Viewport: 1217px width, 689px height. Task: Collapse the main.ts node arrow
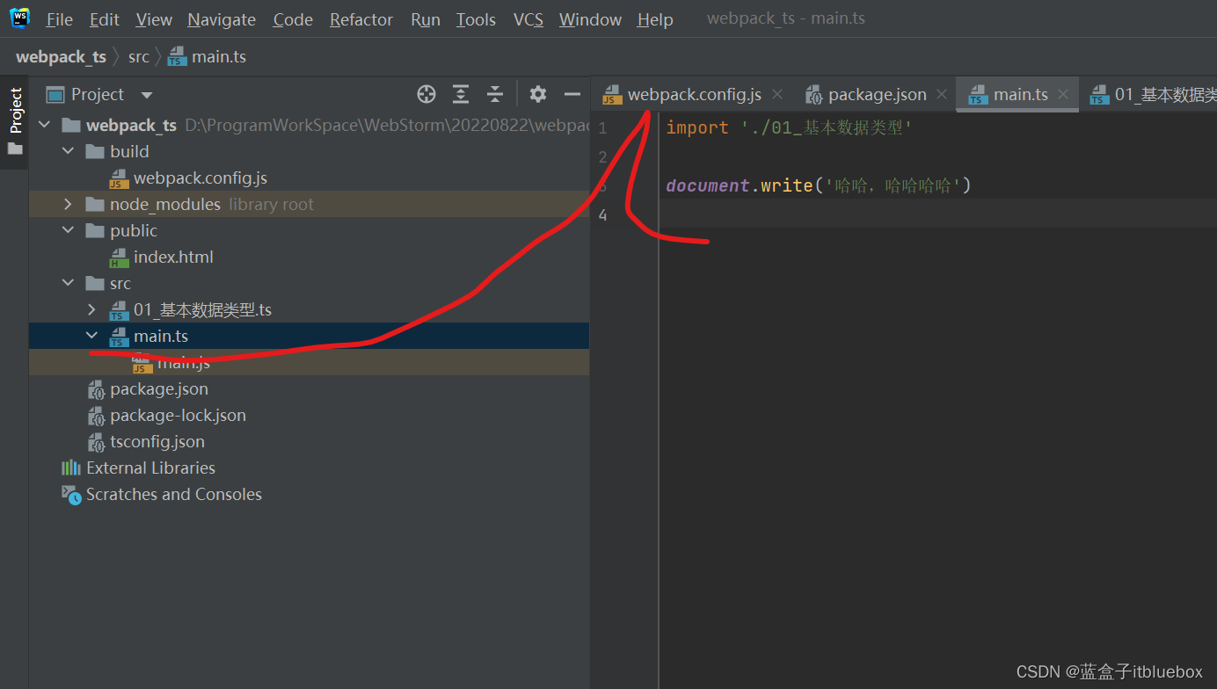92,336
